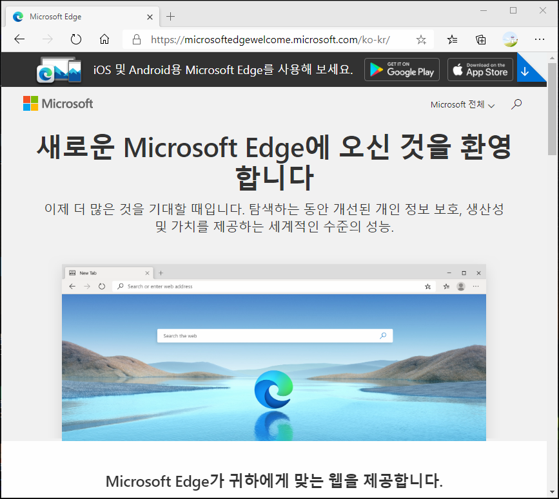Go back using the browser back arrow
This screenshot has width=559, height=499.
19,39
